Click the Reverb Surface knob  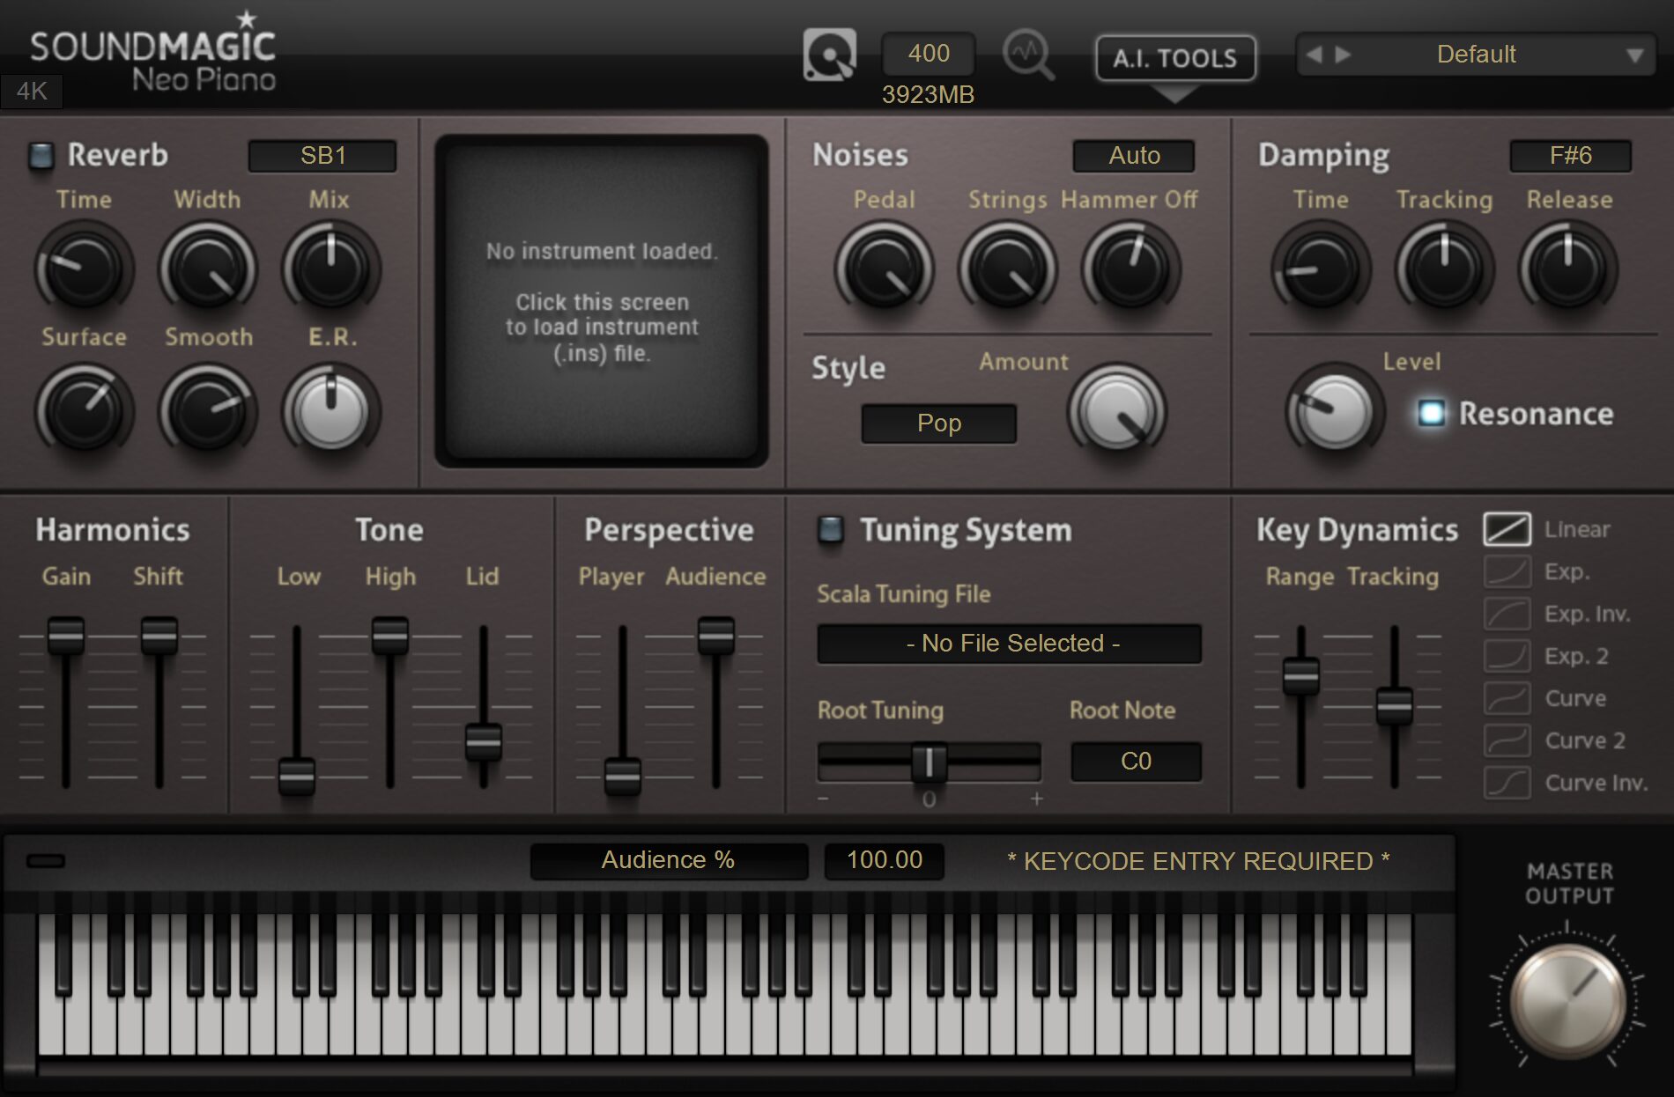[84, 410]
